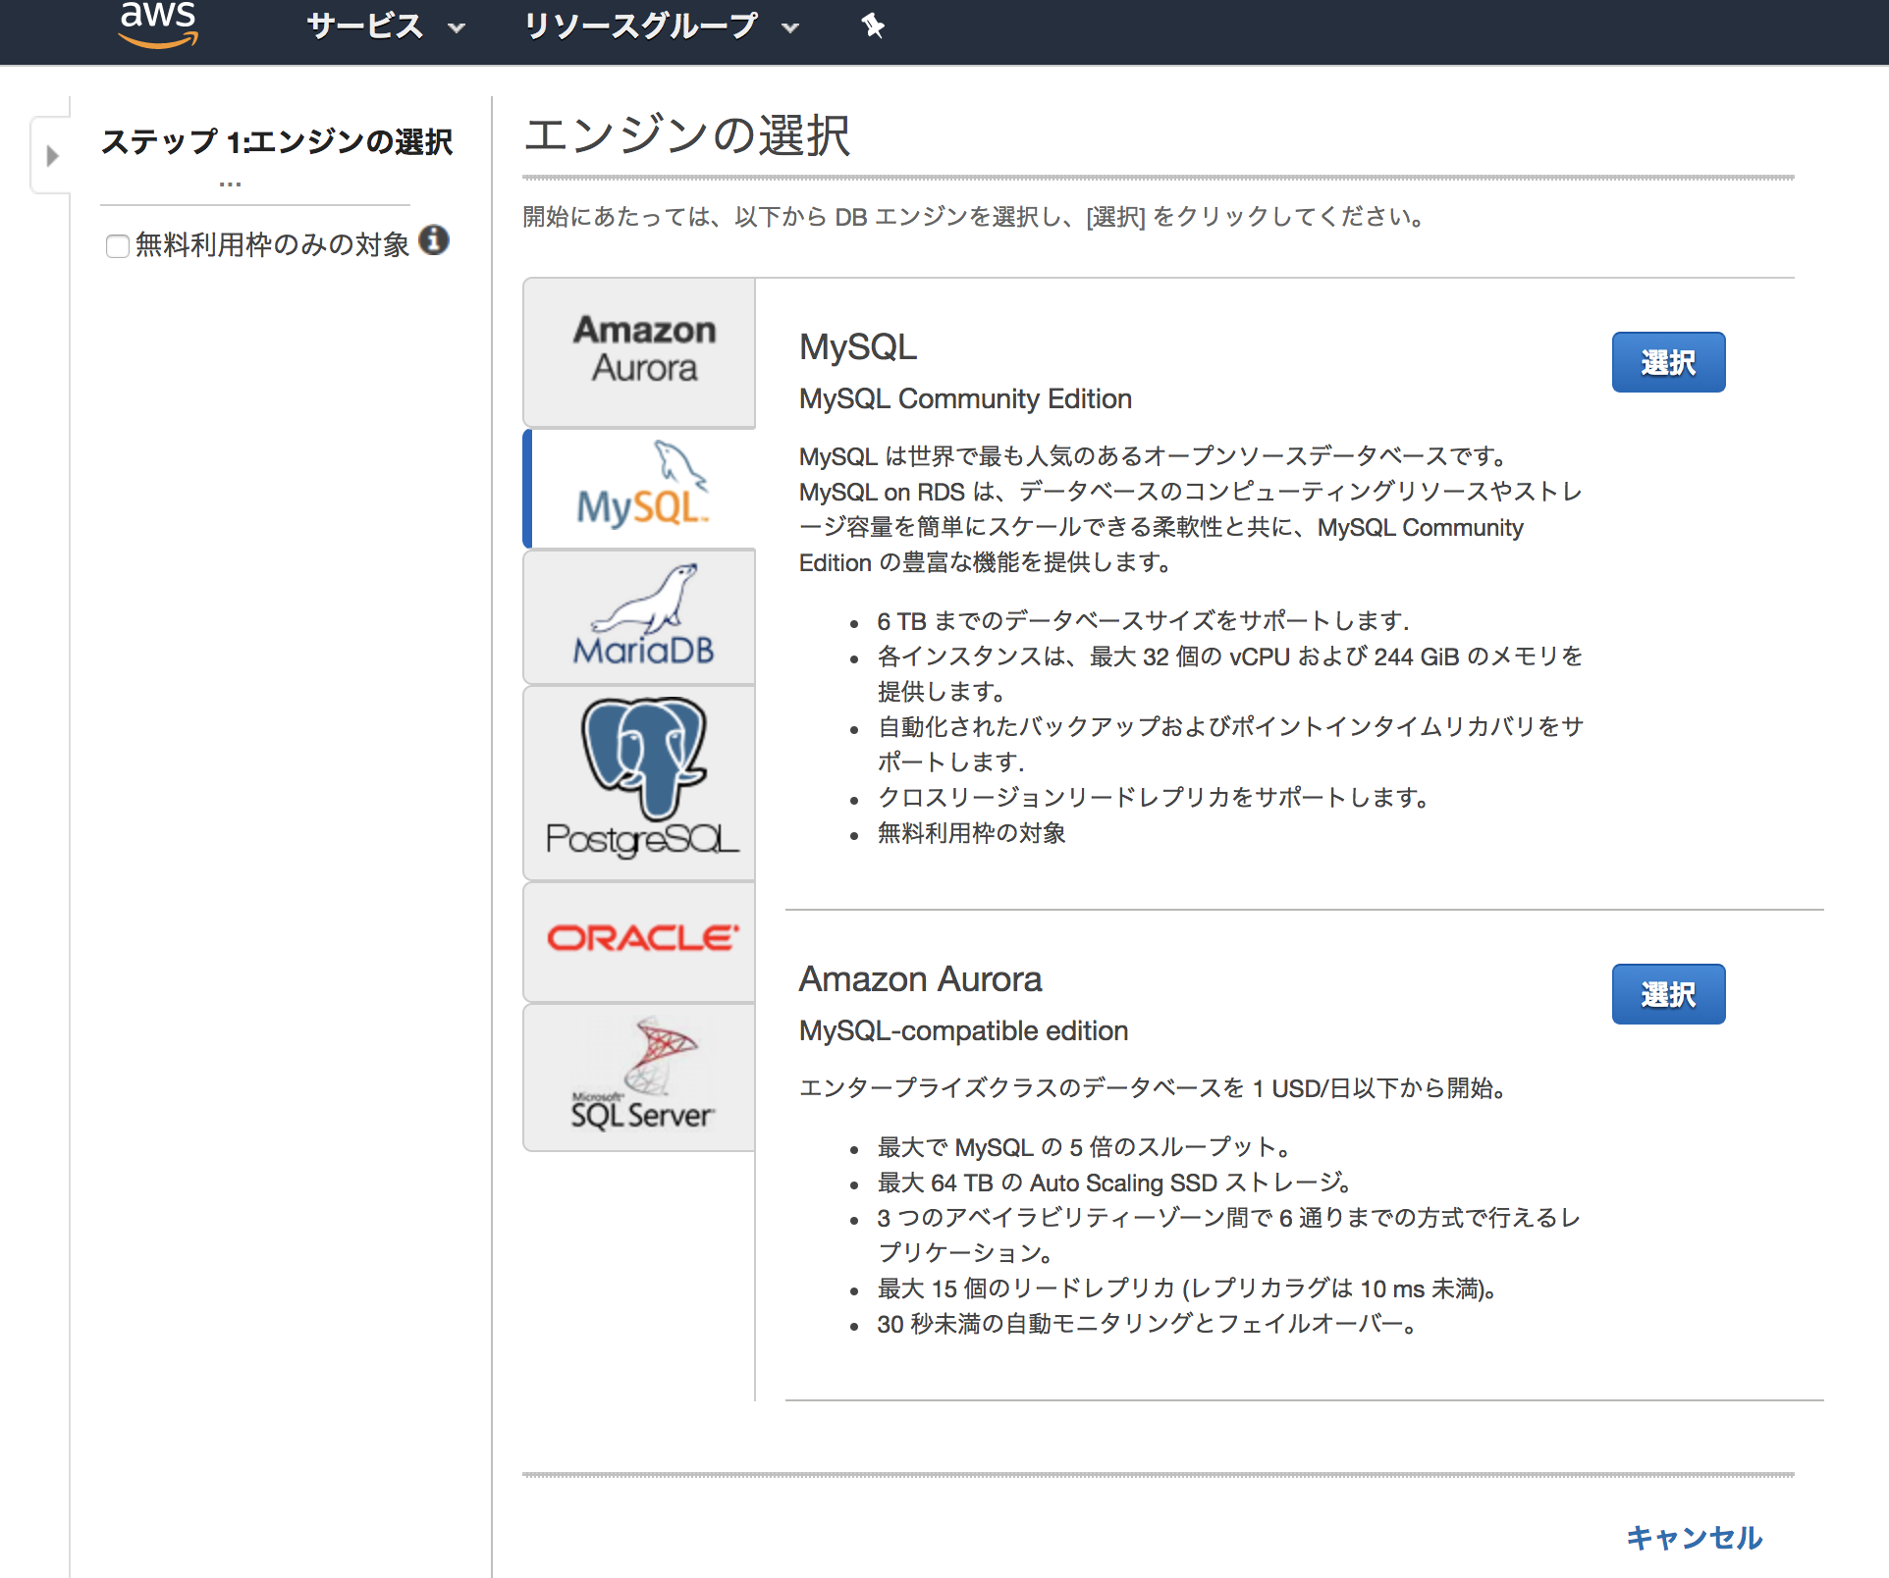Click the 最大で MySQL の 5 倍 throughput bullet

click(x=1083, y=1147)
